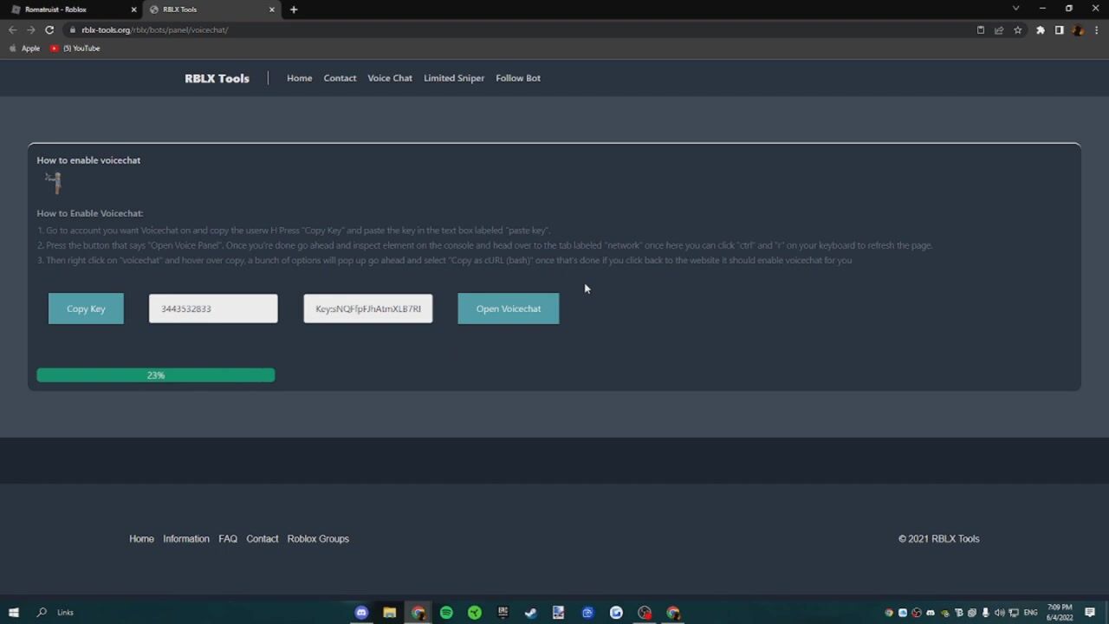The image size is (1109, 624).
Task: Click the ENG language indicator
Action: 1030,613
